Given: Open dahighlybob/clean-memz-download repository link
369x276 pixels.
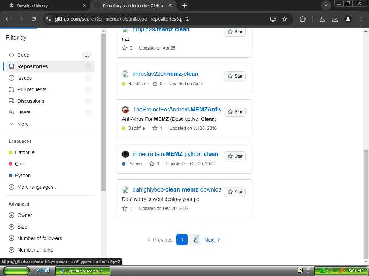Looking at the screenshot, I should click(x=177, y=189).
